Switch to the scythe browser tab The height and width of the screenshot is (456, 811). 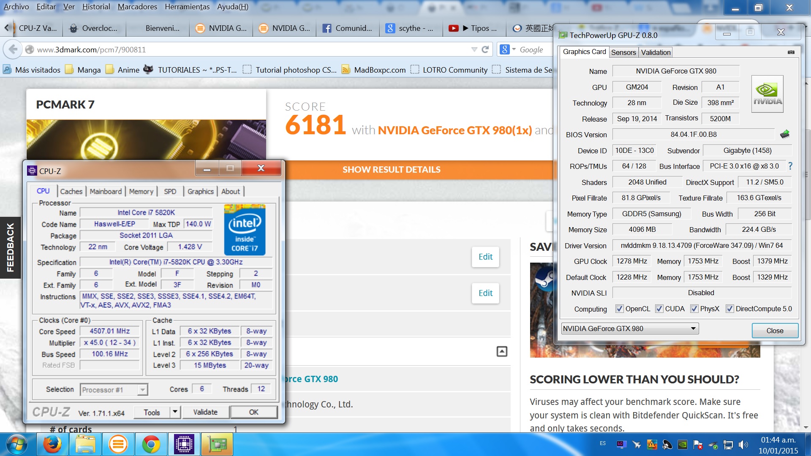[411, 28]
